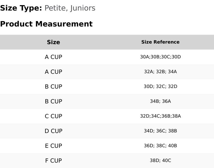Image resolution: width=214 pixels, height=168 pixels.
Task: Click the 32A; 32B; 34A cell
Action: pos(160,72)
